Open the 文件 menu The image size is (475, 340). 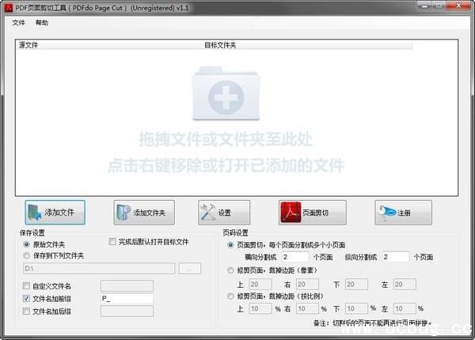(19, 23)
